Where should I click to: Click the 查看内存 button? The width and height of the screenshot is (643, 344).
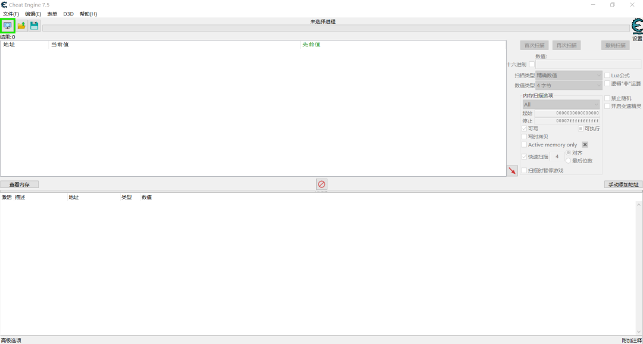(x=19, y=184)
